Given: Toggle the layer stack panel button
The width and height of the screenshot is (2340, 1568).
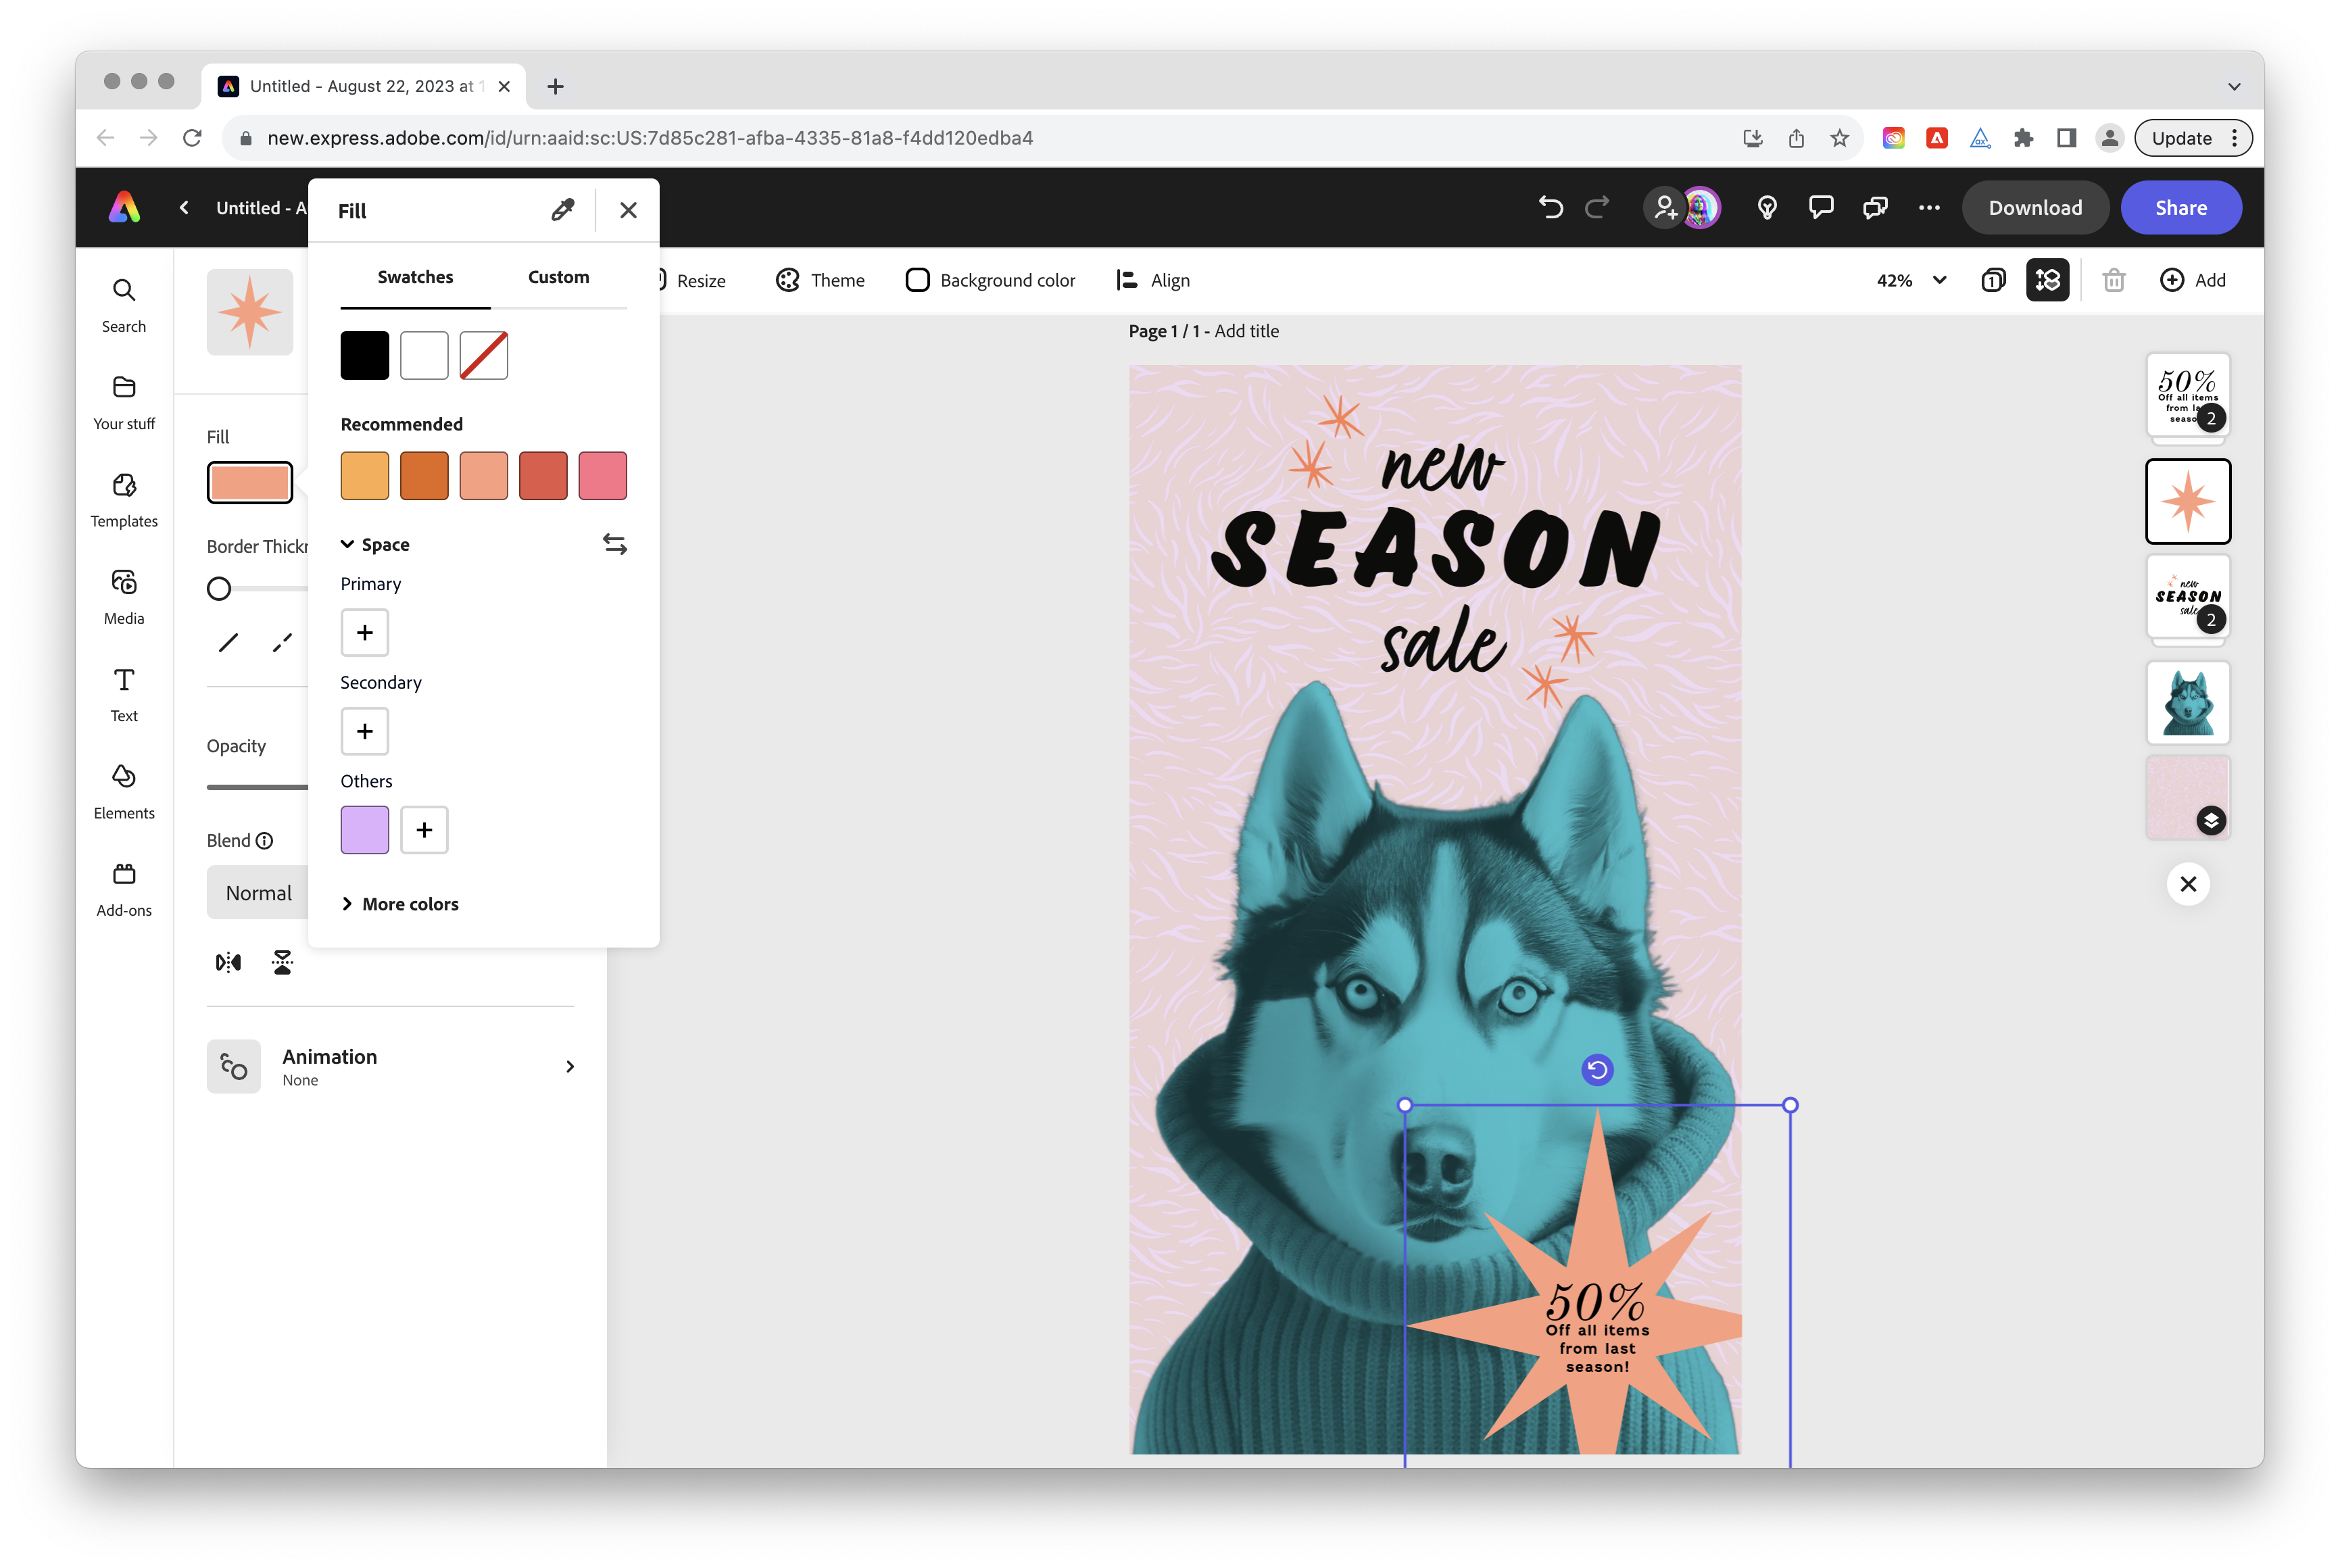Looking at the screenshot, I should coord(2047,280).
